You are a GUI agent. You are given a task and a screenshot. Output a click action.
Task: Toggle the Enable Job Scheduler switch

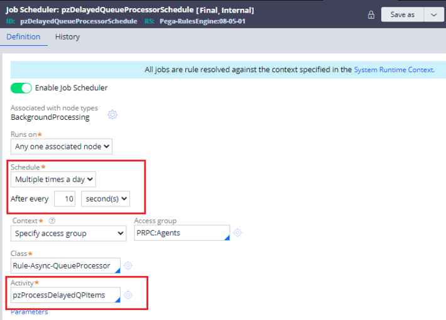pos(21,88)
